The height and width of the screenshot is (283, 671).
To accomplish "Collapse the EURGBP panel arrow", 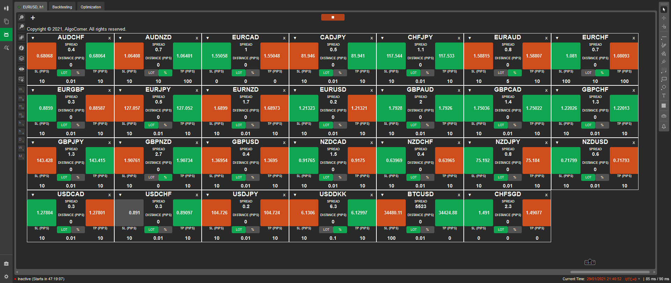I will pos(33,90).
